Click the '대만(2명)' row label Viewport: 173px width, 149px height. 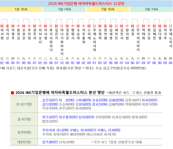click(x=24, y=142)
